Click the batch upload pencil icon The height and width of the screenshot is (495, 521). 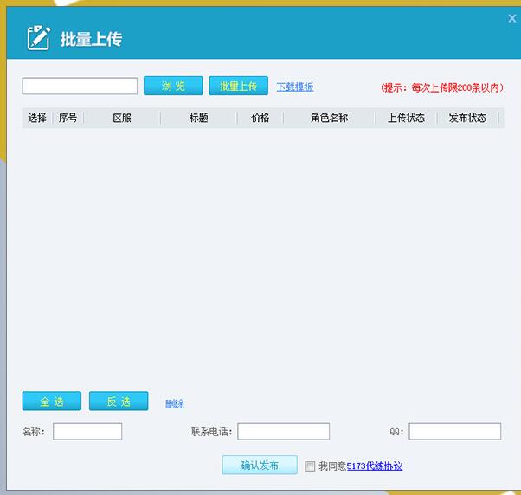pos(39,37)
